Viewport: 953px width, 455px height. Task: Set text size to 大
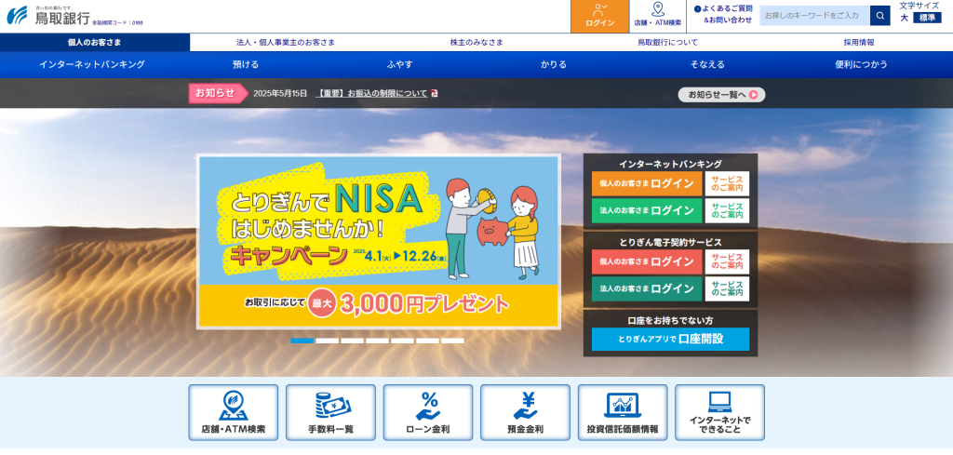click(x=904, y=18)
